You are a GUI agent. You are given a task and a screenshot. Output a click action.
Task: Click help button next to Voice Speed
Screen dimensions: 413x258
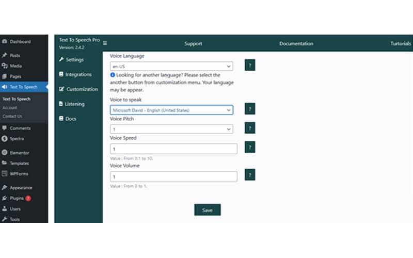(x=250, y=147)
